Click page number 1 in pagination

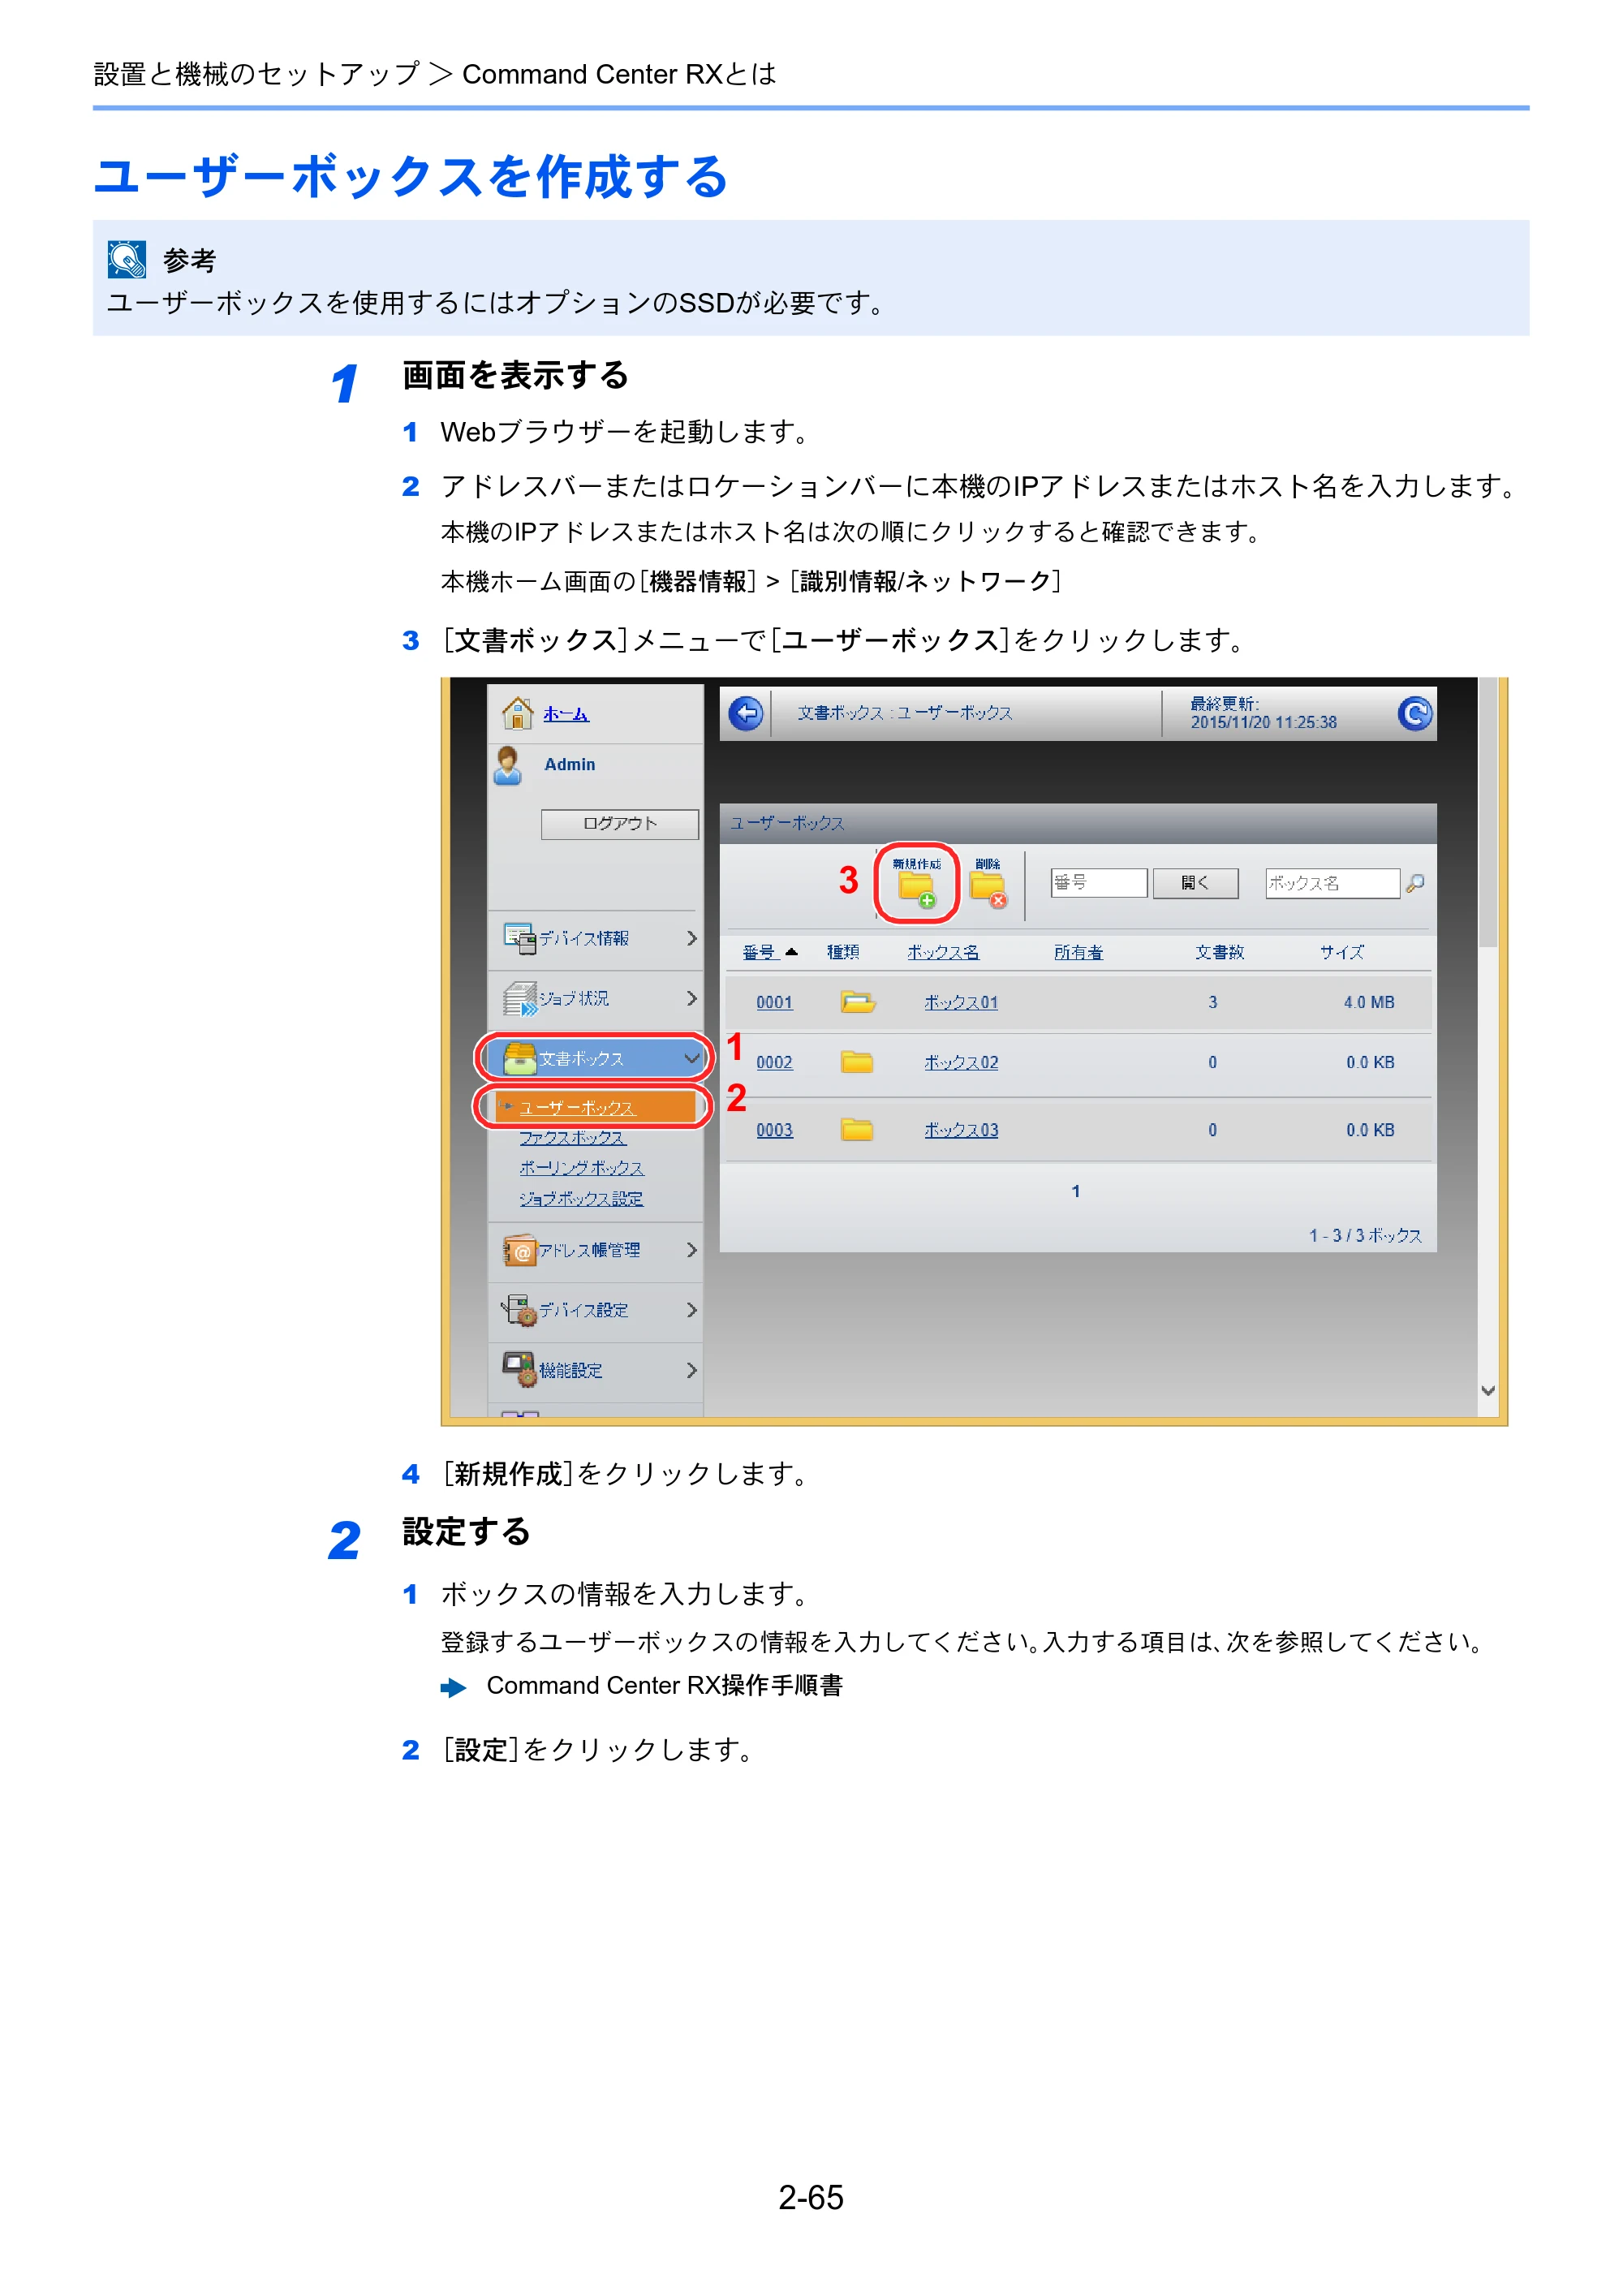1076,1191
